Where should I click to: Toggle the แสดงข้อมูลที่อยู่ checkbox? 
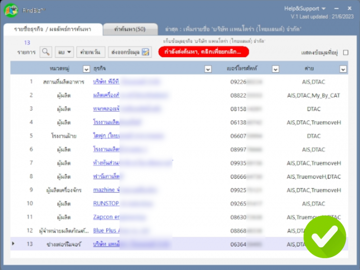click(x=346, y=53)
